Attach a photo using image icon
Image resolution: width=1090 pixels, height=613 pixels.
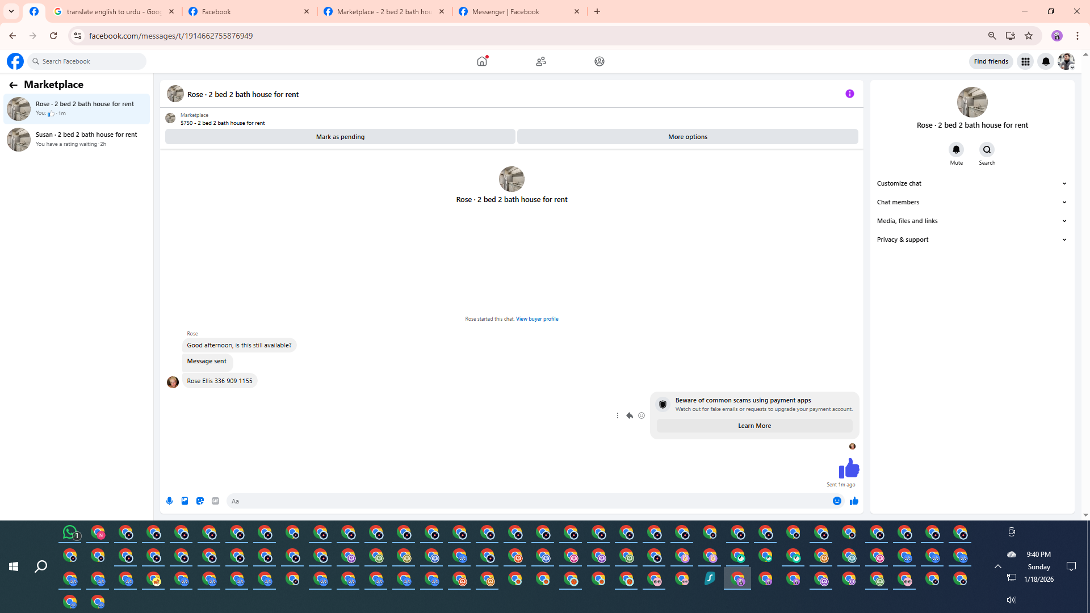point(185,501)
